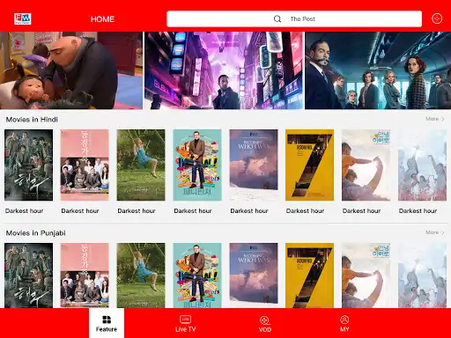Open the dark group poster in Hindi row

coord(28,165)
